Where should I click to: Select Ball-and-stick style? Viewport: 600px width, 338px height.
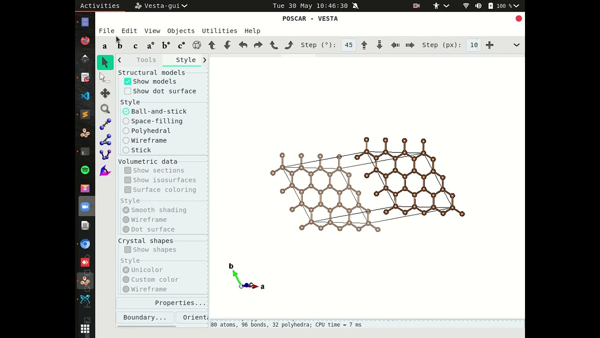(x=126, y=111)
